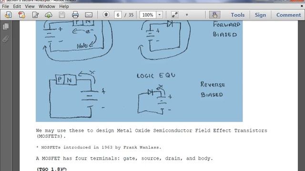Image resolution: width=305 pixels, height=171 pixels.
Task: Expand the toolbar options small arrow
Action: pyautogui.click(x=187, y=15)
